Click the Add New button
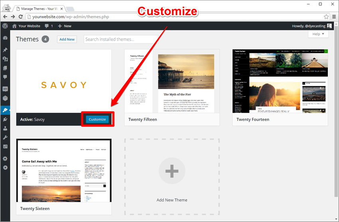The height and width of the screenshot is (222, 339). (x=67, y=40)
